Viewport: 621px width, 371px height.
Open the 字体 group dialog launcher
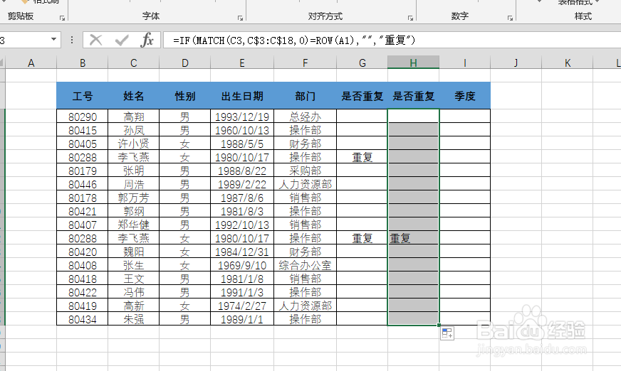tap(240, 18)
